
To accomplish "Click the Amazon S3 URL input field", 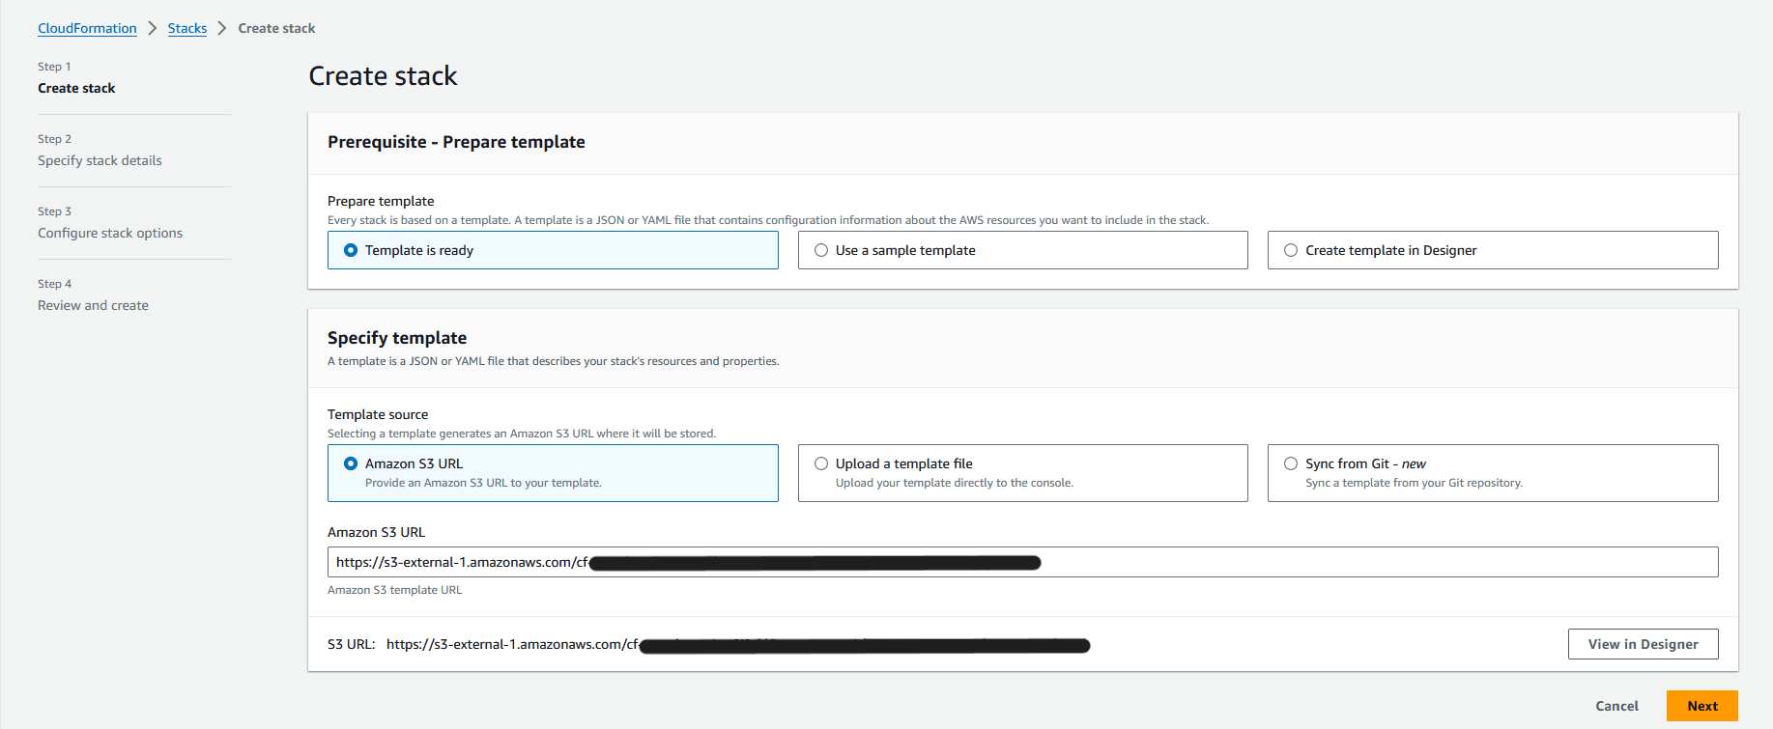I will tap(1022, 562).
